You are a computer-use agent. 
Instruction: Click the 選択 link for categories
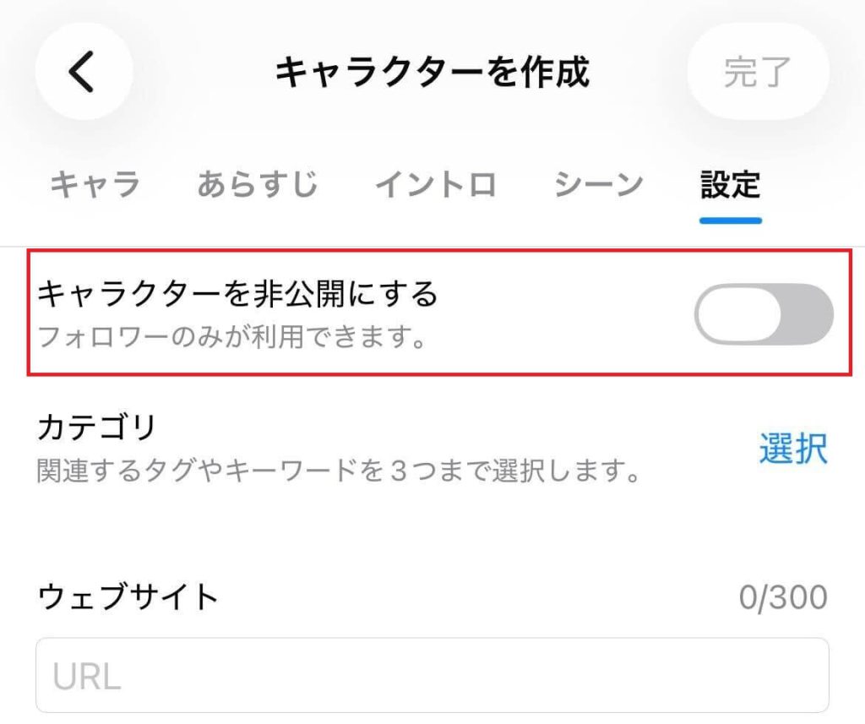(x=792, y=449)
